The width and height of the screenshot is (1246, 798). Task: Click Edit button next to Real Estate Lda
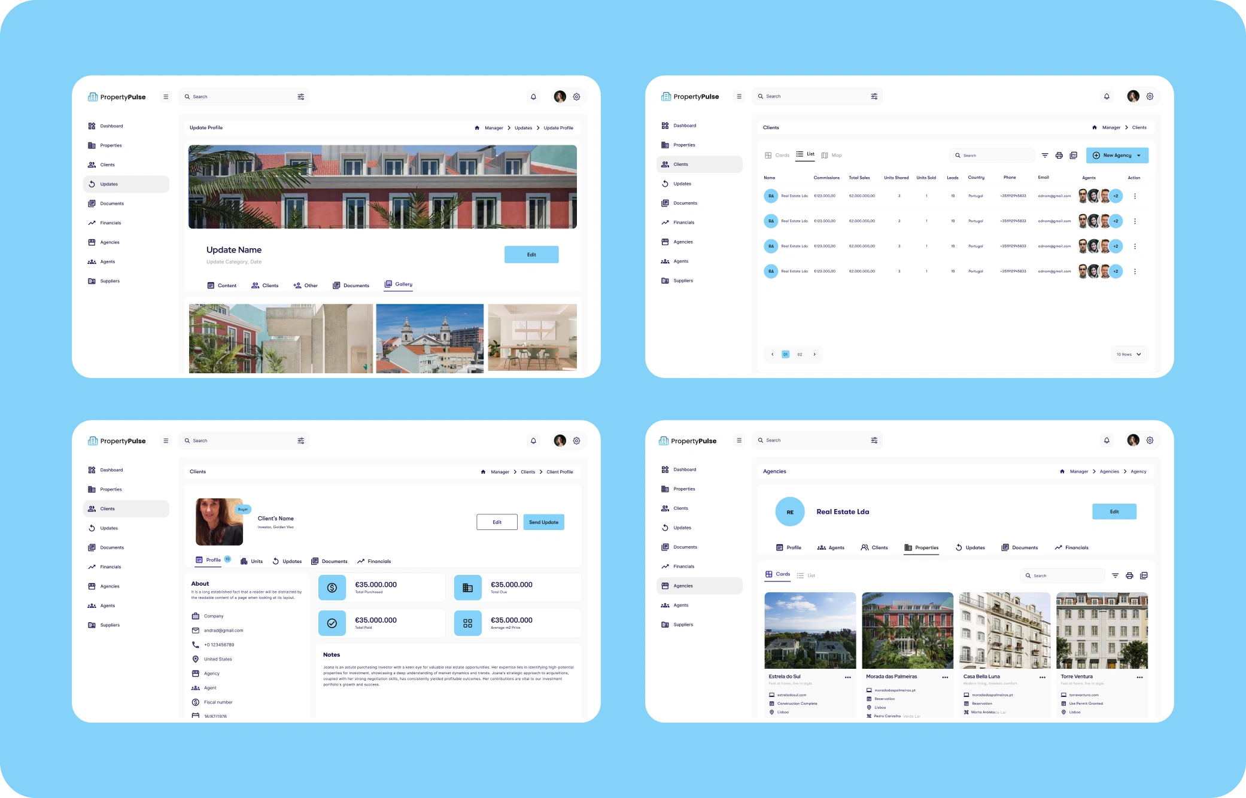pyautogui.click(x=1114, y=512)
